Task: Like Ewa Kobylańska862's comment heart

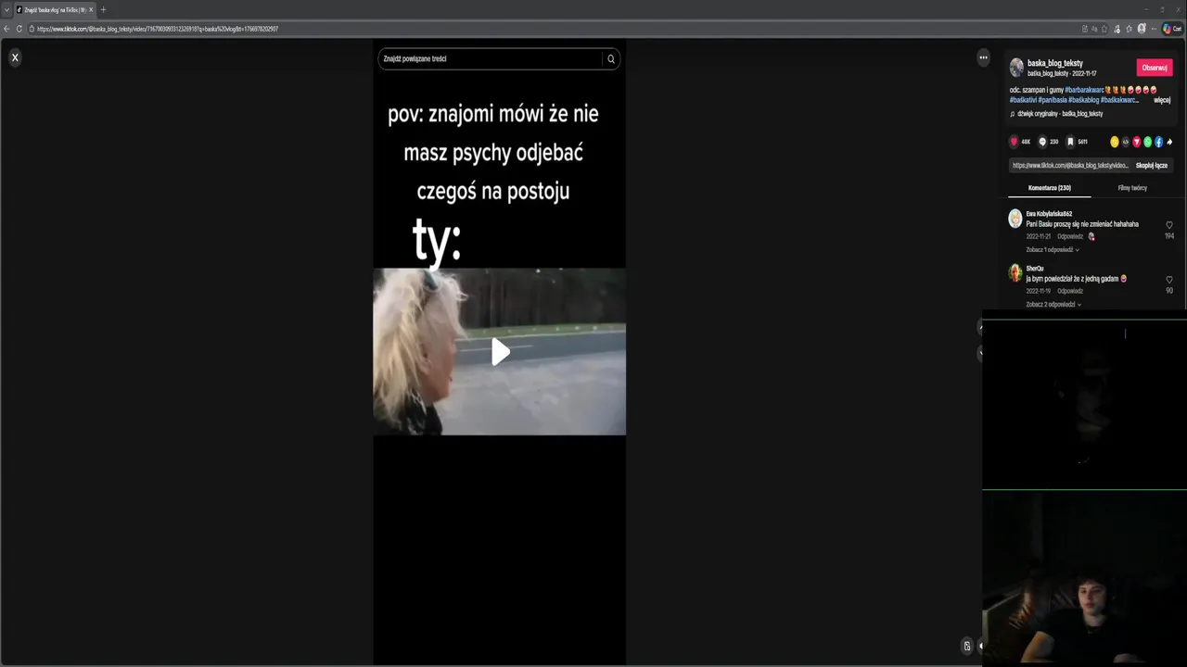Action: point(1168,225)
